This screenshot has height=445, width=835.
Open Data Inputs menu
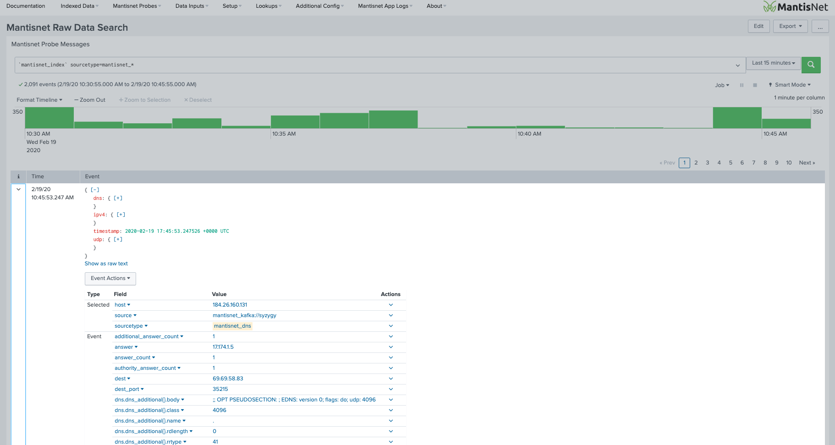(x=192, y=6)
